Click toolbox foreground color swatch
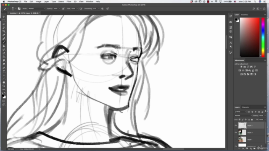 [3, 96]
